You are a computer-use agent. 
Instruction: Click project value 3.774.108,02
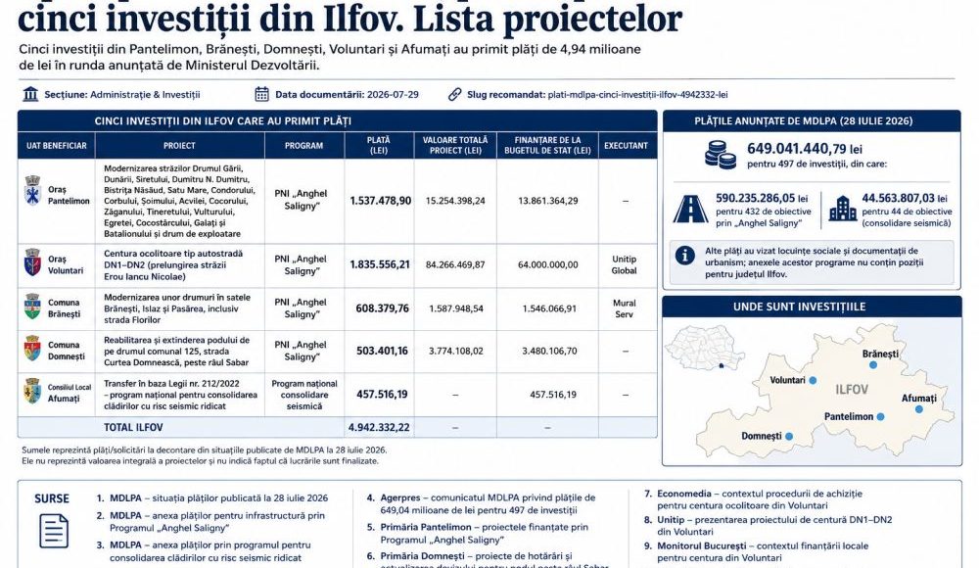coord(456,351)
